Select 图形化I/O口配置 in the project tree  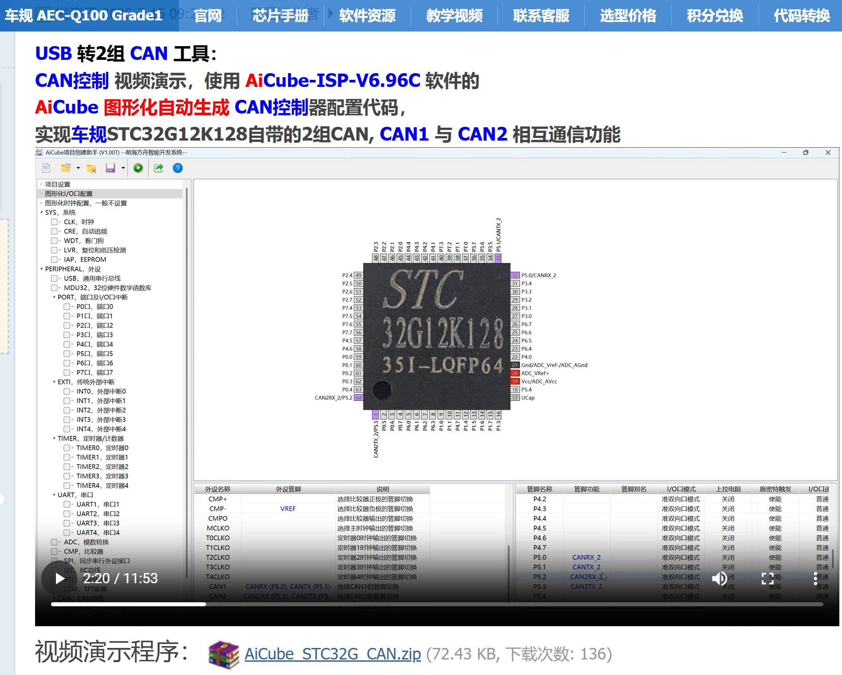69,193
